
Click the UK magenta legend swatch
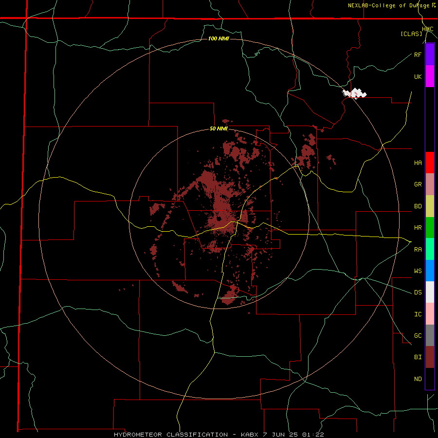430,76
